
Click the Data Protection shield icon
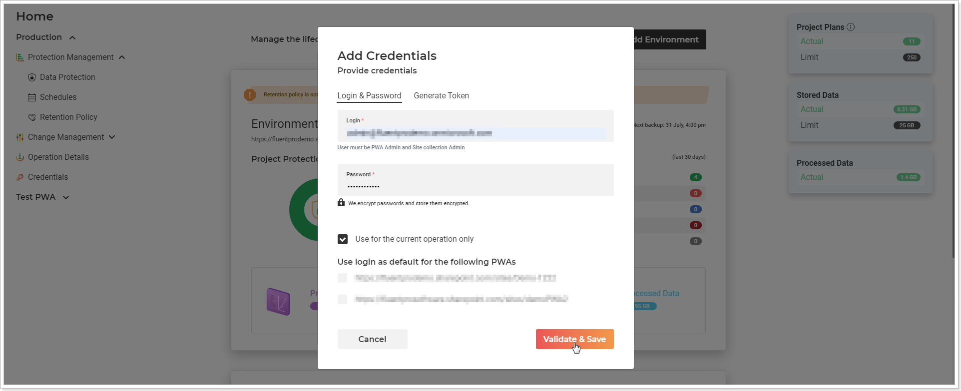(32, 77)
